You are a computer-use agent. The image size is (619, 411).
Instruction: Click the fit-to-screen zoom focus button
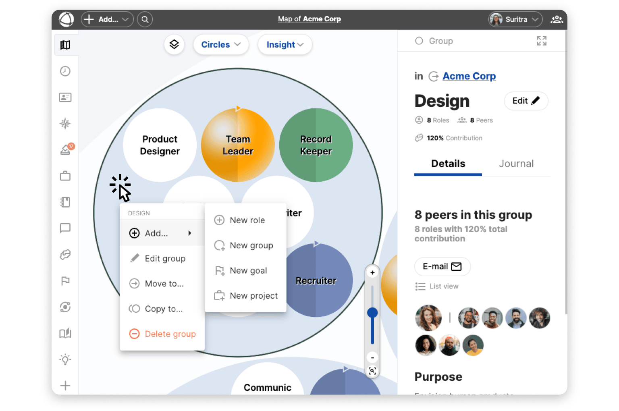[x=372, y=371]
